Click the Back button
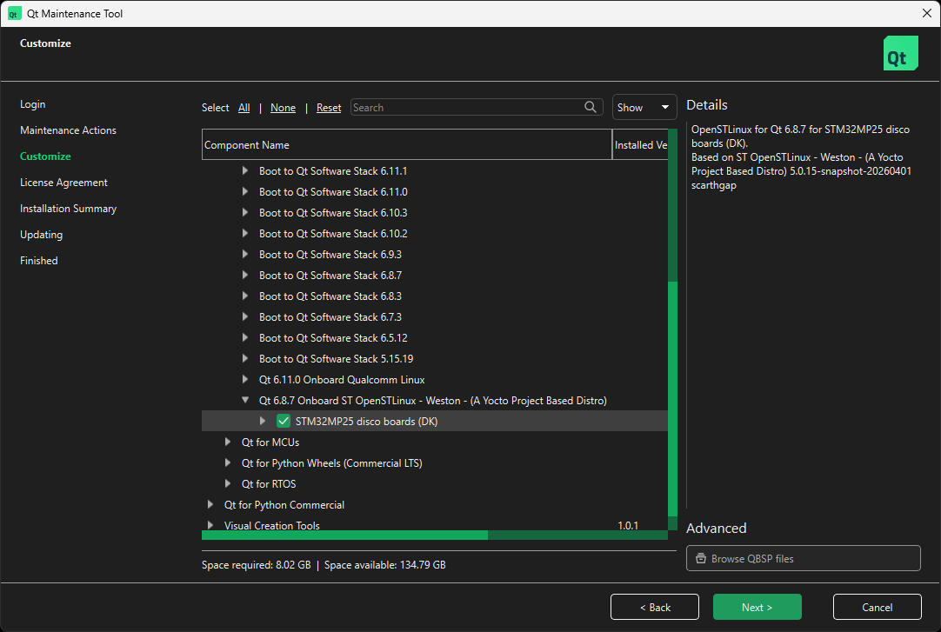941x632 pixels. (654, 607)
